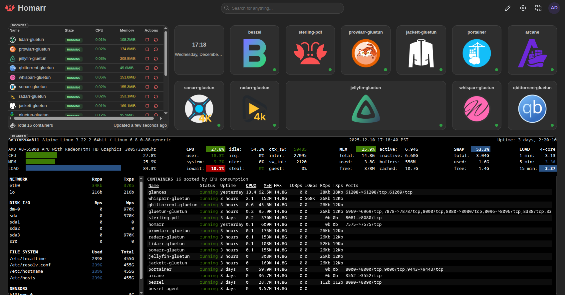
Task: Restart the qbittorrent-gluetun container
Action: click(156, 68)
